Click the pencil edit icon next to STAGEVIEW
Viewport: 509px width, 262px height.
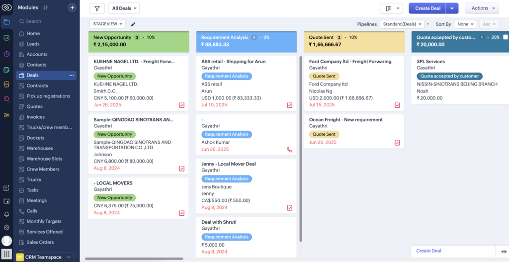(133, 24)
